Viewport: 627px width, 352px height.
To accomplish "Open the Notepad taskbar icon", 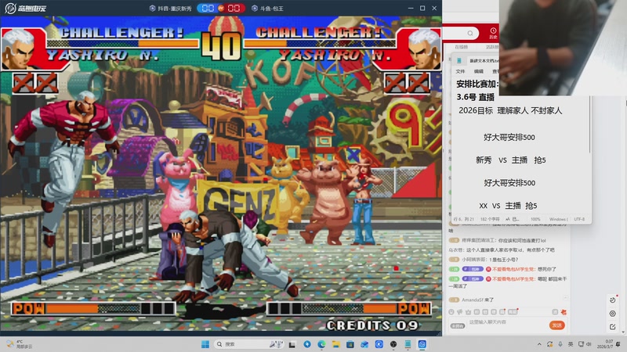I will 408,344.
